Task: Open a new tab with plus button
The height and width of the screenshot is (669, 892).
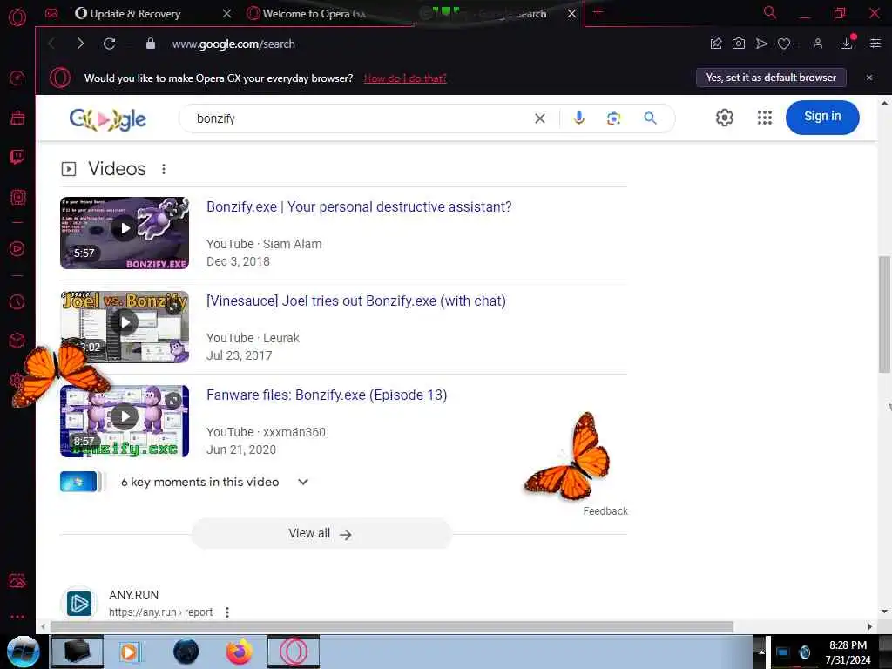Action: (x=598, y=12)
